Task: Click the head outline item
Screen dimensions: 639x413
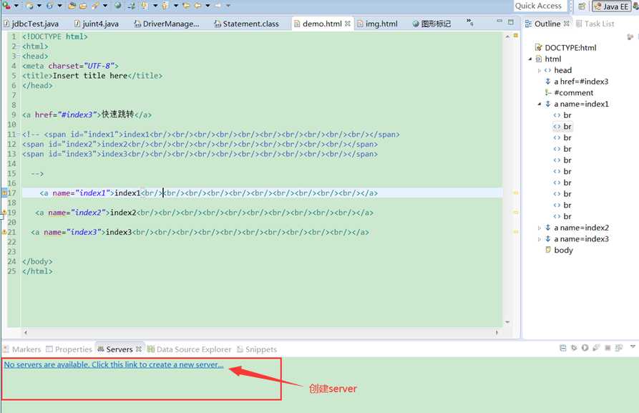Action: tap(558, 70)
